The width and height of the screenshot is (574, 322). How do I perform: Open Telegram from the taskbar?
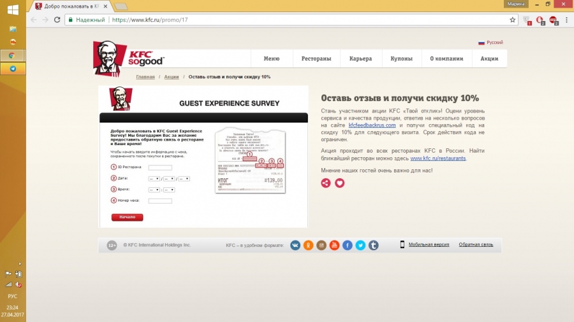tap(13, 69)
